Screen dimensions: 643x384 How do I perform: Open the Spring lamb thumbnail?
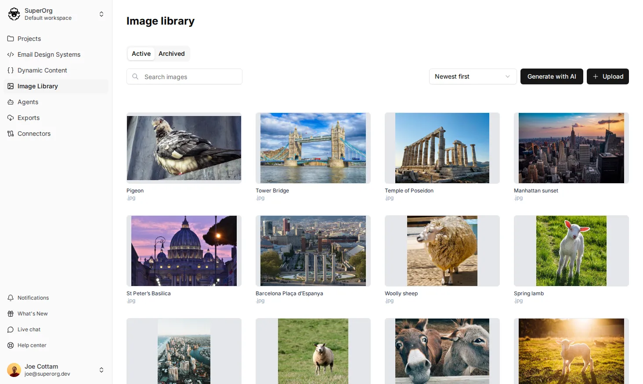[571, 251]
